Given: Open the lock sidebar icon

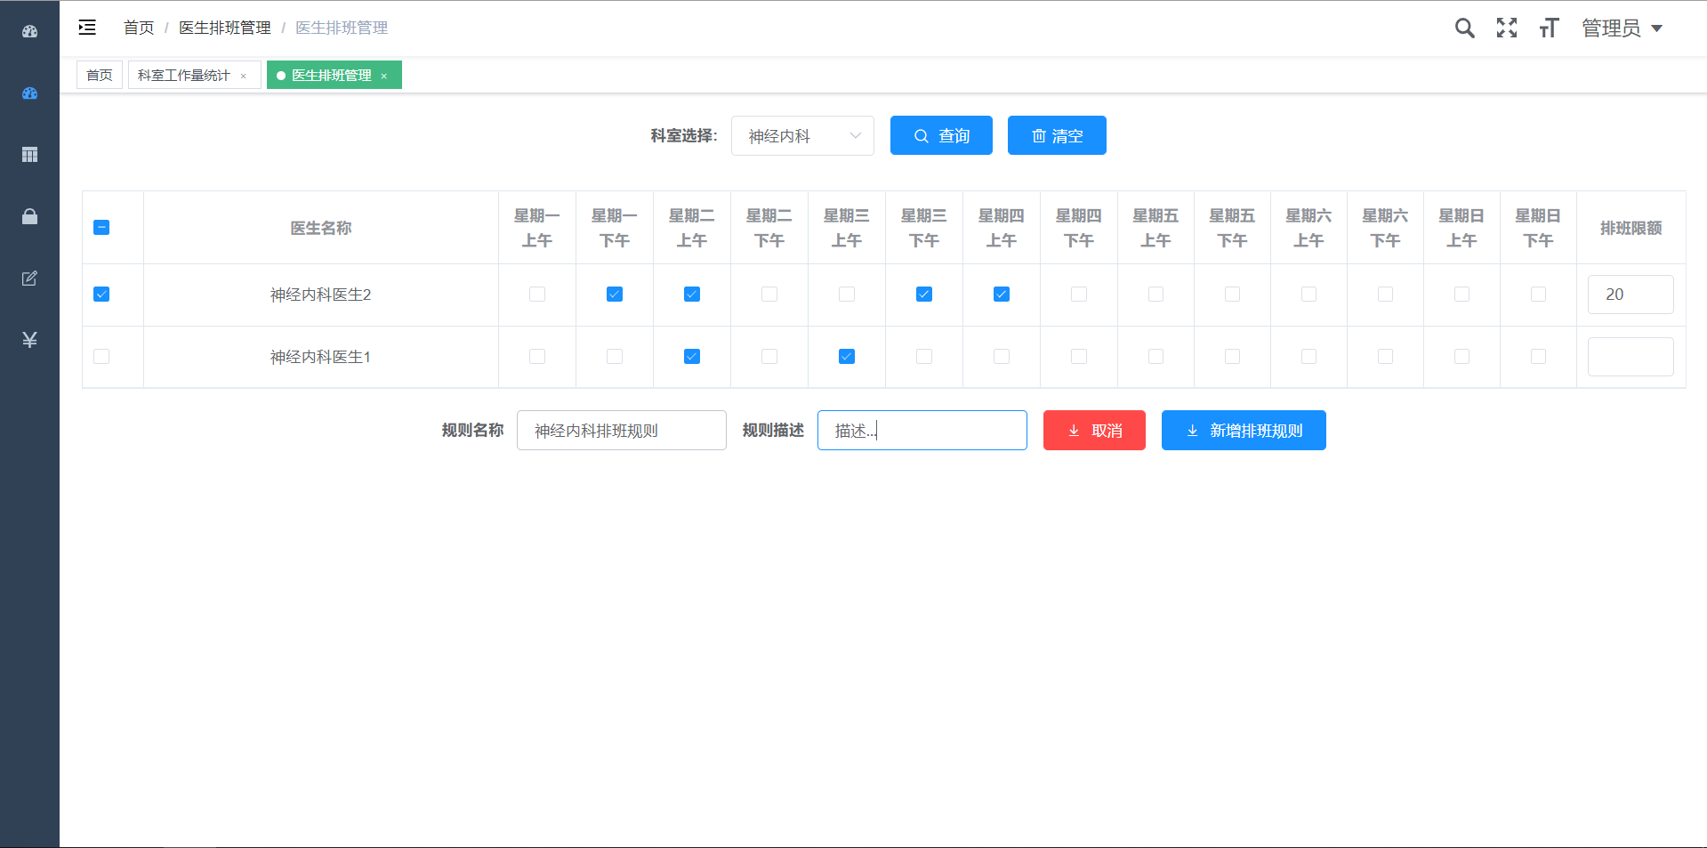Looking at the screenshot, I should [x=29, y=216].
